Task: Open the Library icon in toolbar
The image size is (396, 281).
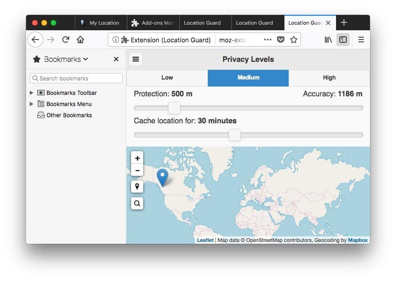Action: (328, 40)
